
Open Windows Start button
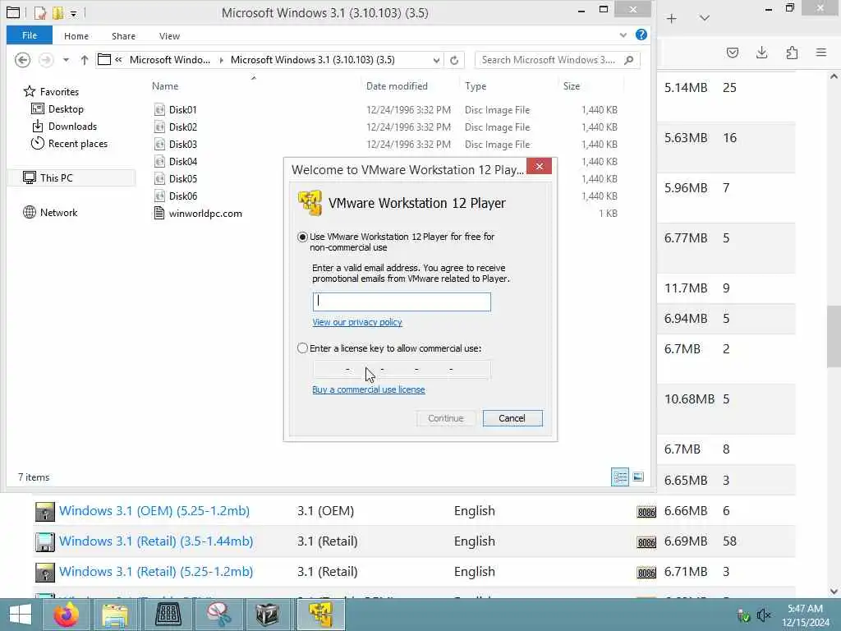pos(21,615)
